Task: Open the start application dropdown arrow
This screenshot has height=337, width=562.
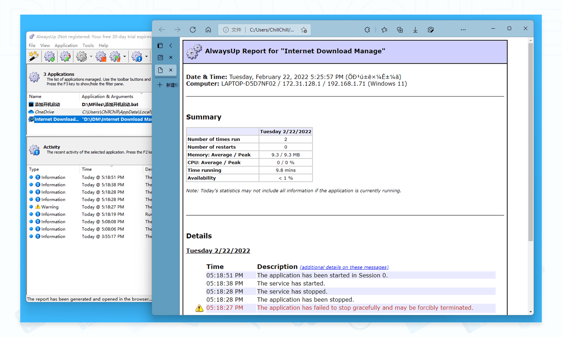Action: point(91,57)
